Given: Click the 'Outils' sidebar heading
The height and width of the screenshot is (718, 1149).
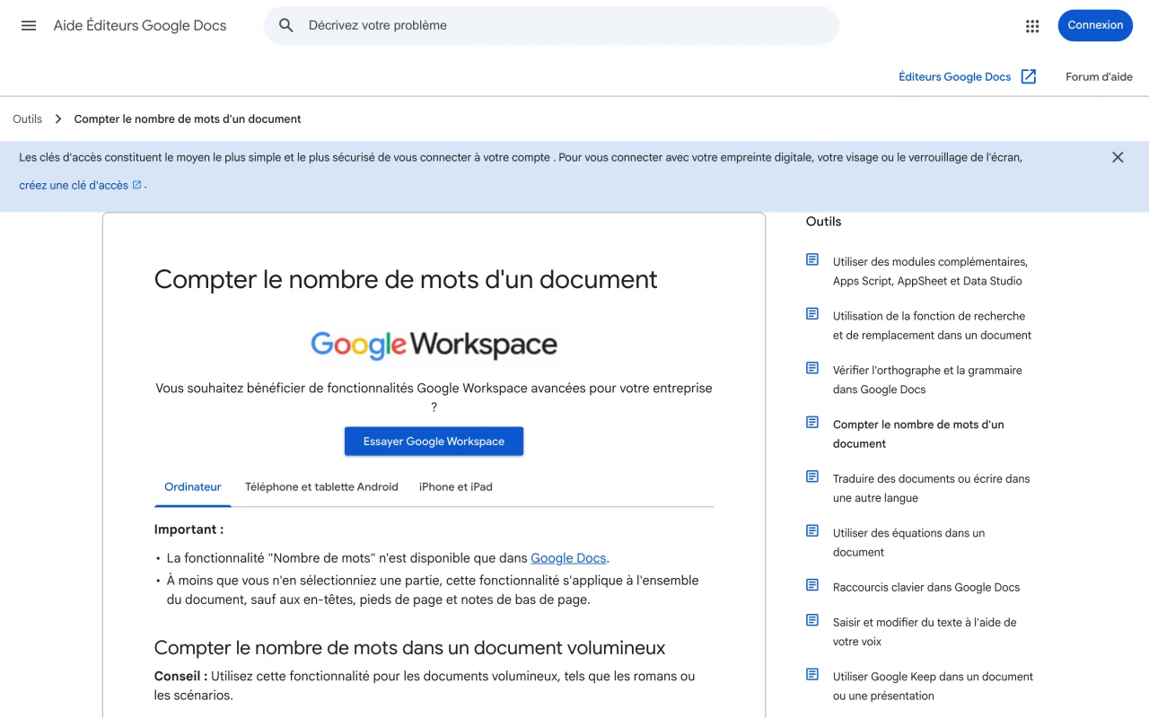Looking at the screenshot, I should 823,222.
